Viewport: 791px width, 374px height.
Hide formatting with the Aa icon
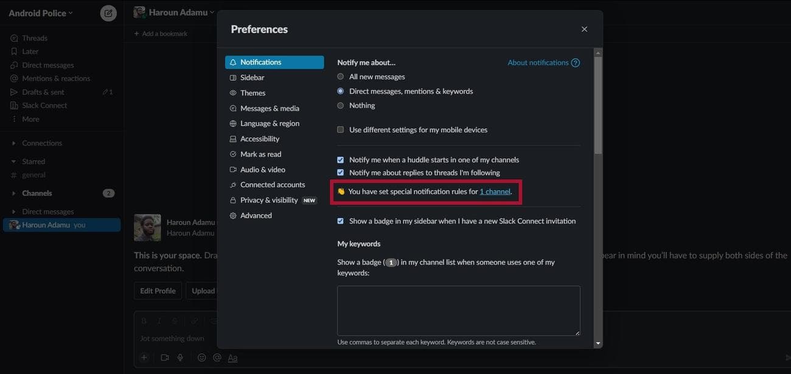coord(232,358)
